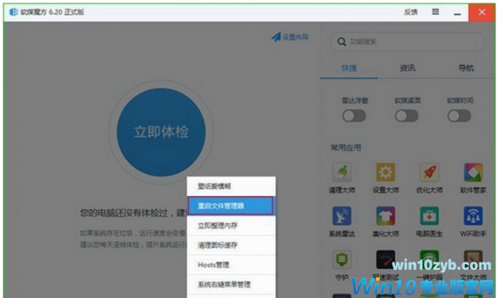Toggle the 软媒时间 switch

[x=459, y=116]
